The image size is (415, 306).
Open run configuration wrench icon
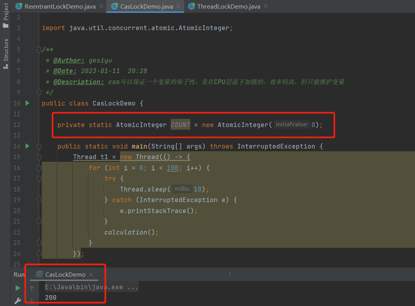18,301
